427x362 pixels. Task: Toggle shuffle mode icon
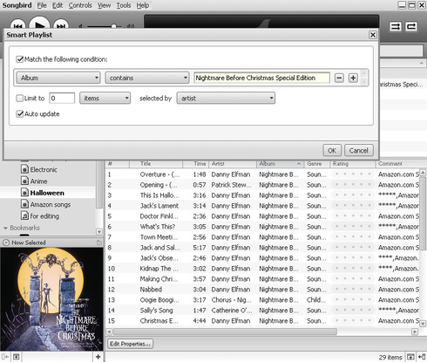point(396,27)
